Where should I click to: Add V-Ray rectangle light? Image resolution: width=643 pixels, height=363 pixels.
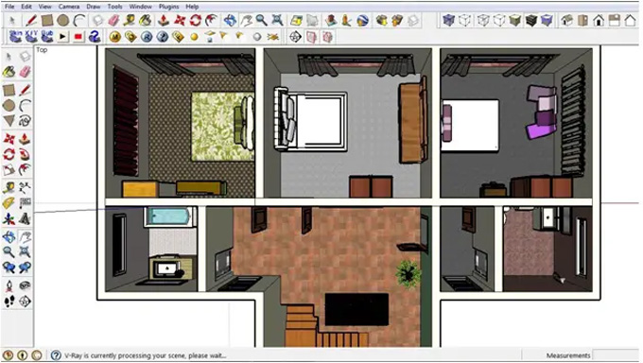coord(210,37)
